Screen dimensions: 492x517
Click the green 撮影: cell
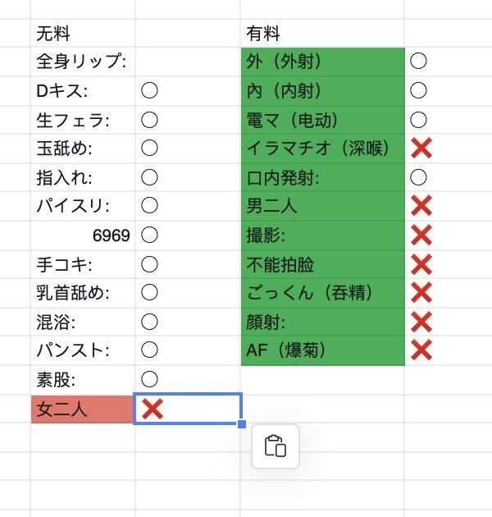coord(323,235)
